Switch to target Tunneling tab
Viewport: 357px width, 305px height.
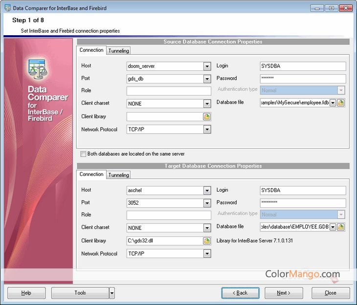[119, 175]
